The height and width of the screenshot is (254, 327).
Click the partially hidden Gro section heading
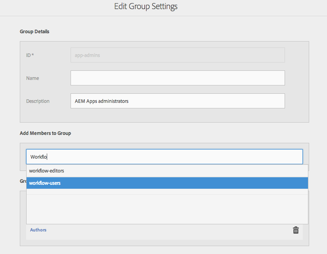23,181
